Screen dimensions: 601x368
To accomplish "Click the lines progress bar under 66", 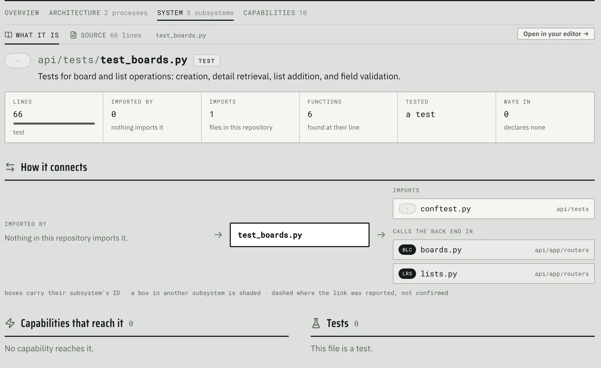I will tap(54, 124).
